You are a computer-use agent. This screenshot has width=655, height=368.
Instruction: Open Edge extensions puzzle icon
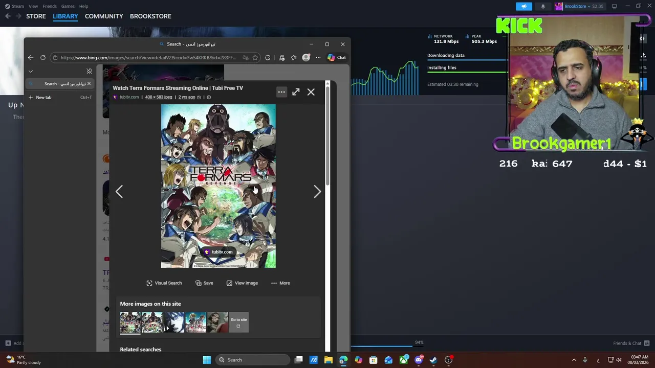(x=268, y=58)
